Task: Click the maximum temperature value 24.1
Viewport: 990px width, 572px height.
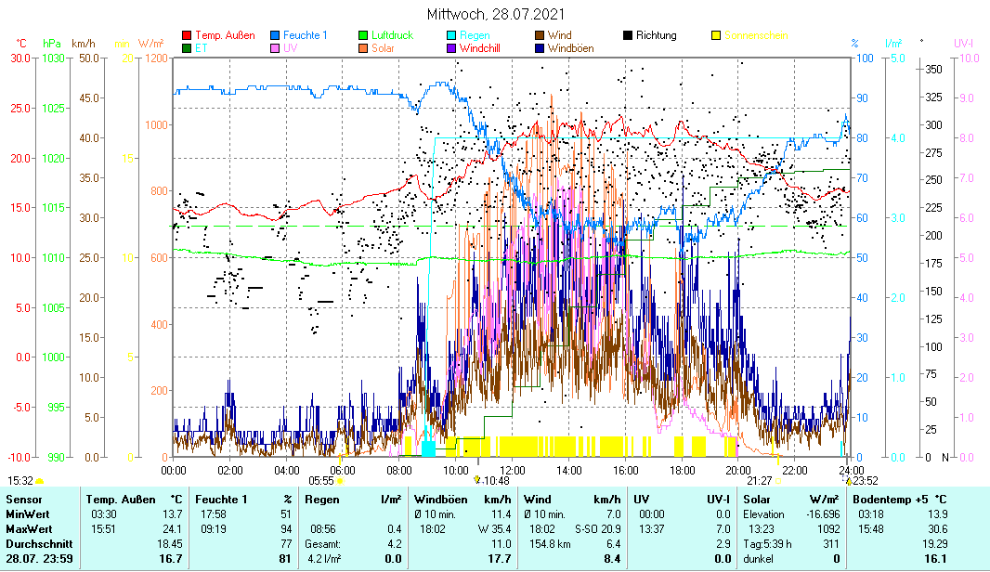Action: coord(173,529)
